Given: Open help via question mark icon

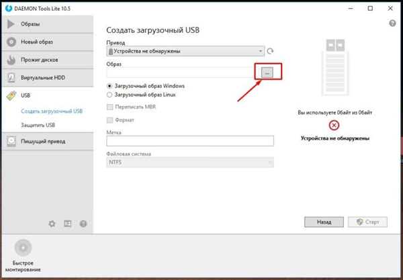Looking at the screenshot, I should 392,23.
